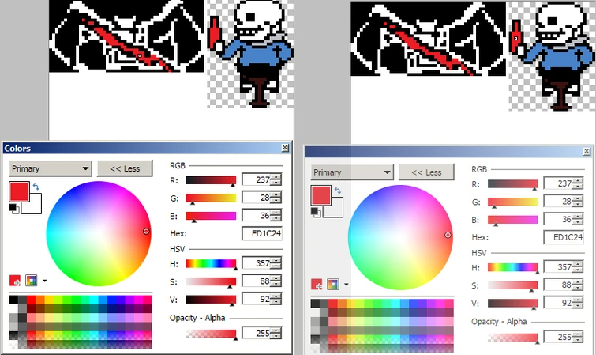The width and height of the screenshot is (596, 355).
Task: Focus B field showing 36 in titled Colors window
Action: pyautogui.click(x=257, y=215)
